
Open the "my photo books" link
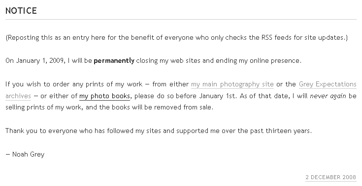coord(104,96)
